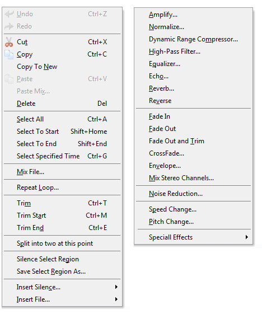
Task: Click the scissors Cut icon
Action: tap(9, 42)
